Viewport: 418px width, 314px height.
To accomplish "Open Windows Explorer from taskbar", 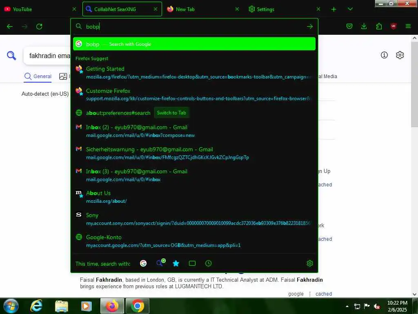I will coord(62,306).
